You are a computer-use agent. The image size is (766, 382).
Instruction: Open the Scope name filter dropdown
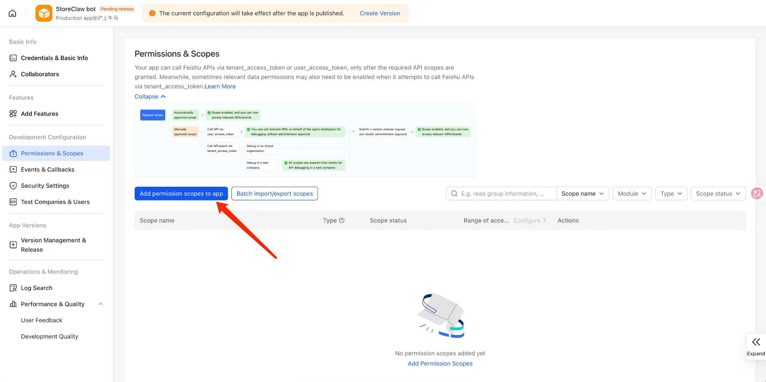[582, 193]
